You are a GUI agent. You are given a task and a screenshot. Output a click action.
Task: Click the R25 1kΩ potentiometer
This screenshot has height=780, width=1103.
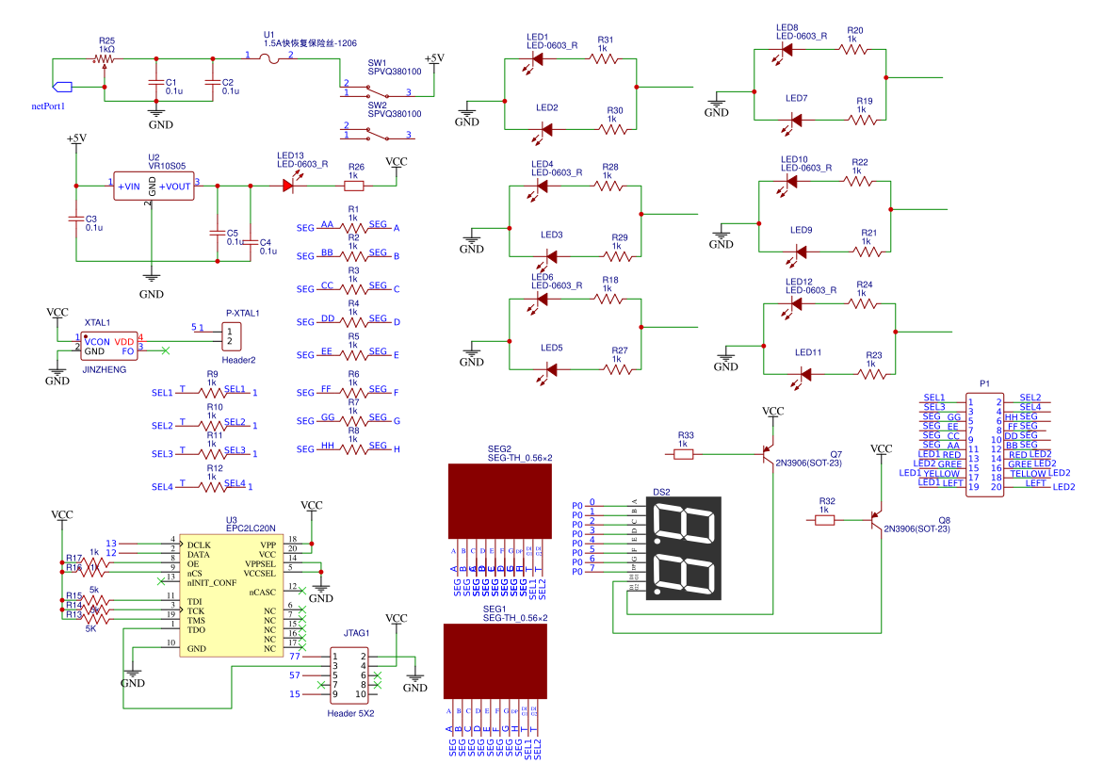tap(105, 58)
